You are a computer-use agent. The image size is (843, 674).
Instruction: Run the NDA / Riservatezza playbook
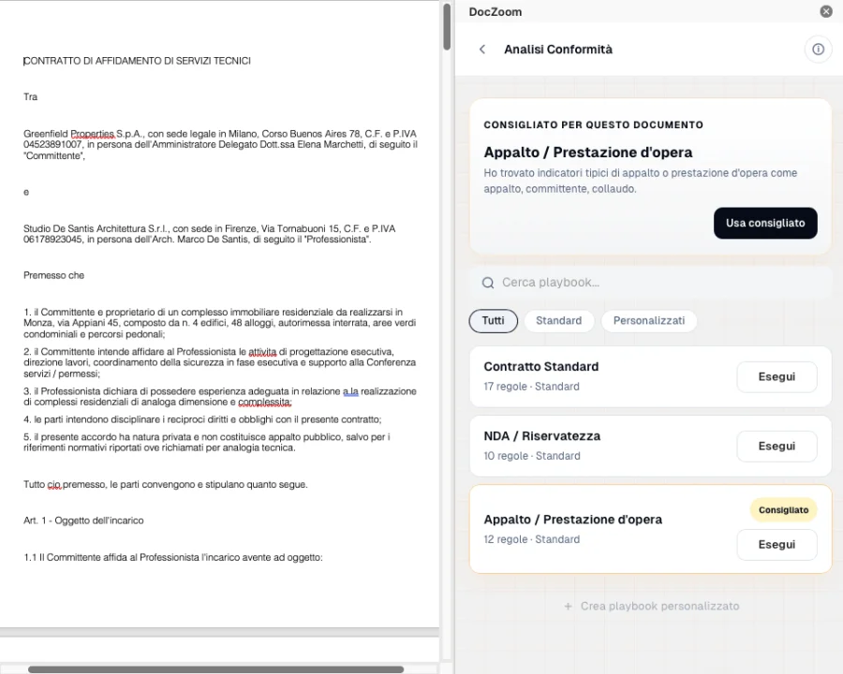click(776, 447)
